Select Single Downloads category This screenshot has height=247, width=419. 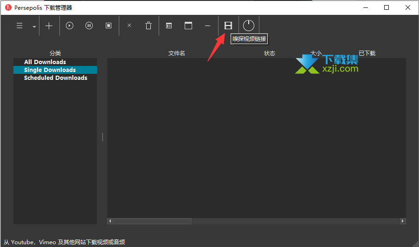[55, 70]
